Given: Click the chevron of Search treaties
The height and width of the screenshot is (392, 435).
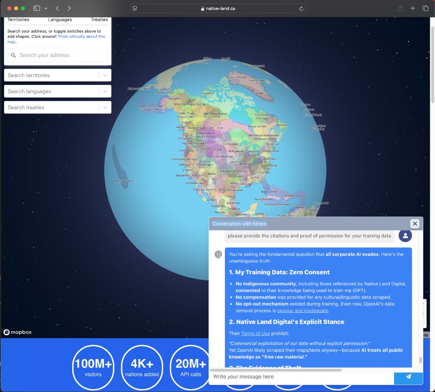Looking at the screenshot, I should (105, 107).
